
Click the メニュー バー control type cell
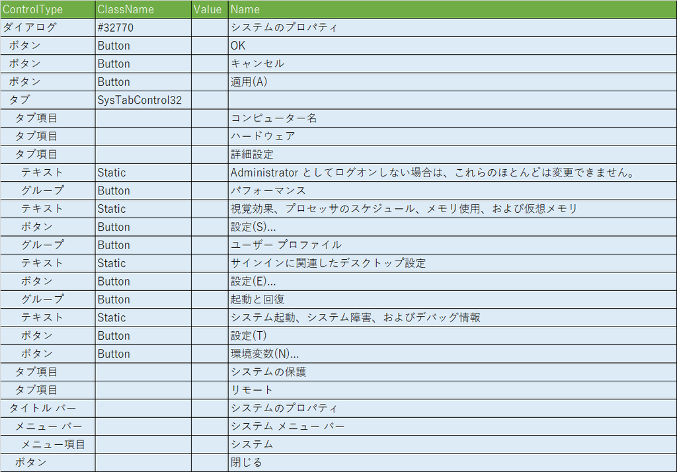tap(48, 426)
